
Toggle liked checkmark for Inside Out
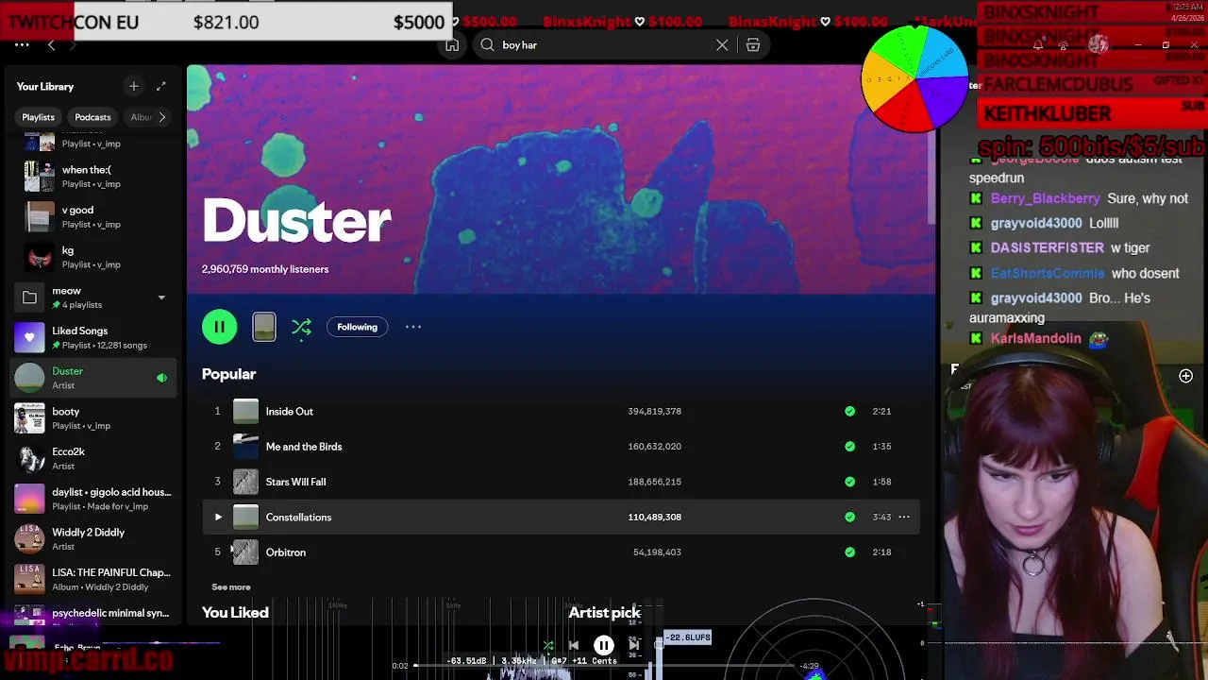(849, 411)
